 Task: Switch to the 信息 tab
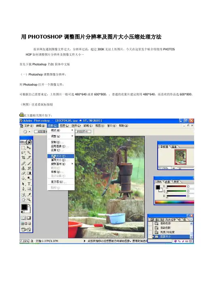pos(174,147)
